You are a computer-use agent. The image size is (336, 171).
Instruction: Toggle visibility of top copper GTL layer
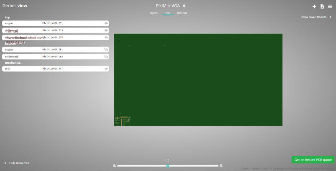[x=106, y=24]
